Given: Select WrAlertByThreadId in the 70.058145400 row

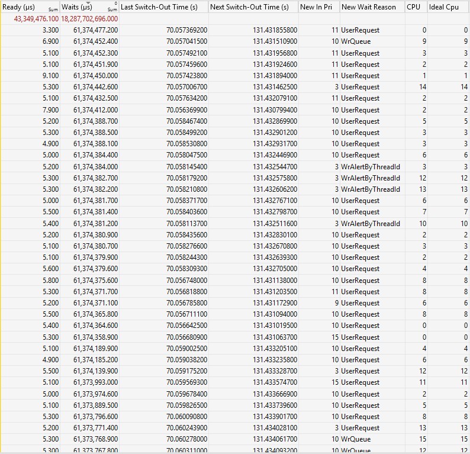Looking at the screenshot, I should [371, 167].
